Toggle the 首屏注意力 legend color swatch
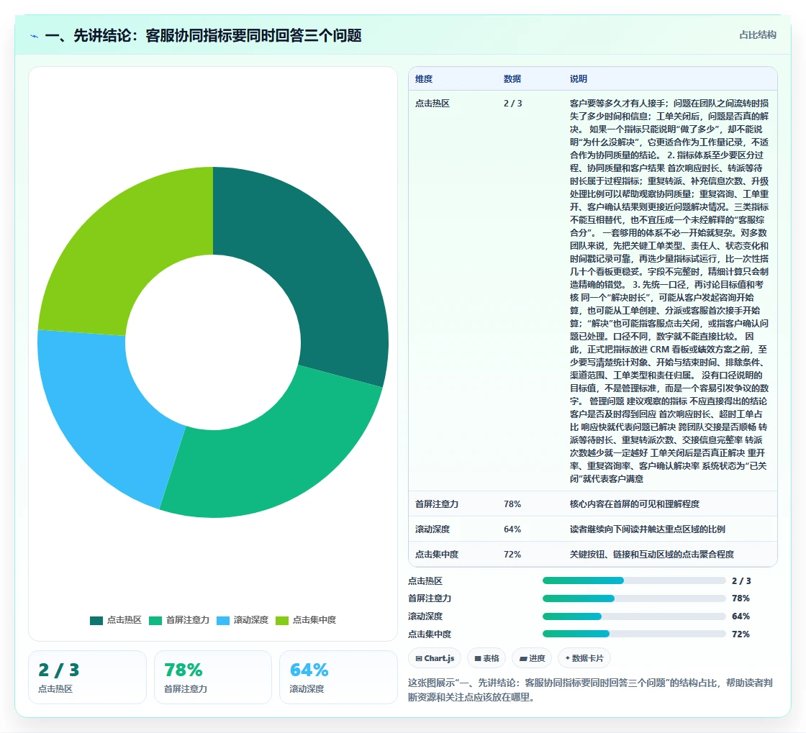This screenshot has height=733, width=806. point(155,621)
